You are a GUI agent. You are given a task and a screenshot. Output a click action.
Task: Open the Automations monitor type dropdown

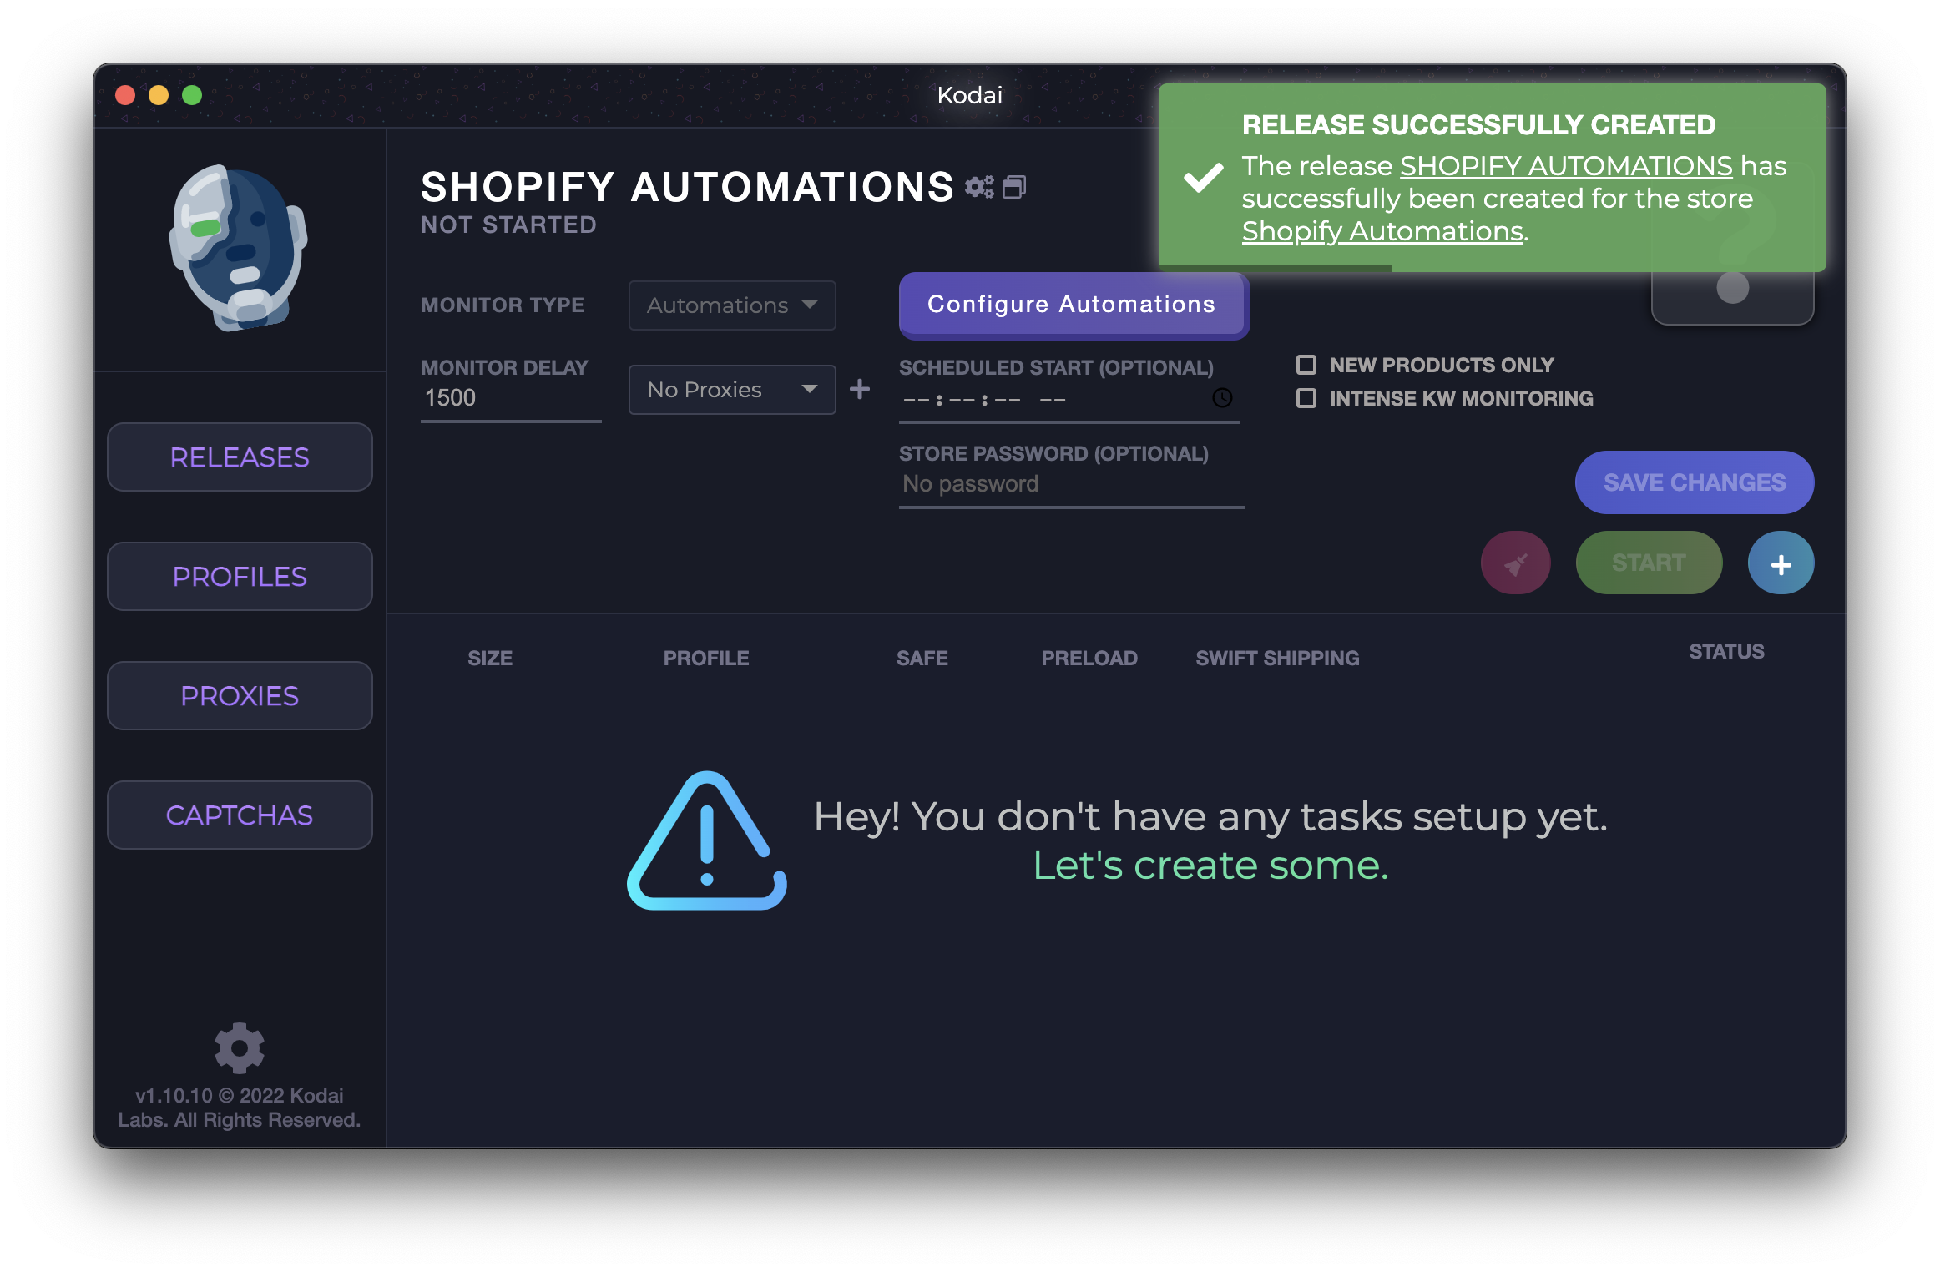coord(732,305)
